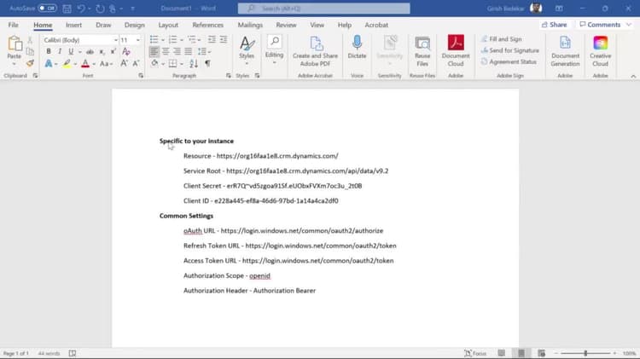Click Increase Indent icon
This screenshot has width=640, height=359.
(x=224, y=39)
